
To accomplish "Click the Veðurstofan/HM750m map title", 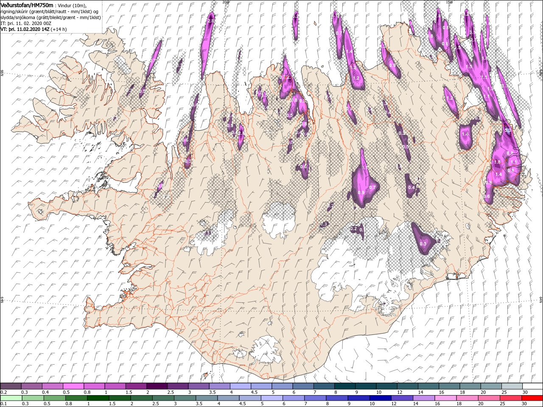I will click(x=27, y=5).
